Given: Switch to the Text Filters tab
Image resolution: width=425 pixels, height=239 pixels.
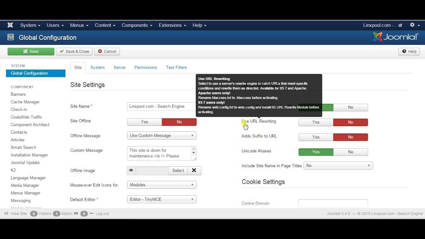Looking at the screenshot, I should click(x=176, y=67).
